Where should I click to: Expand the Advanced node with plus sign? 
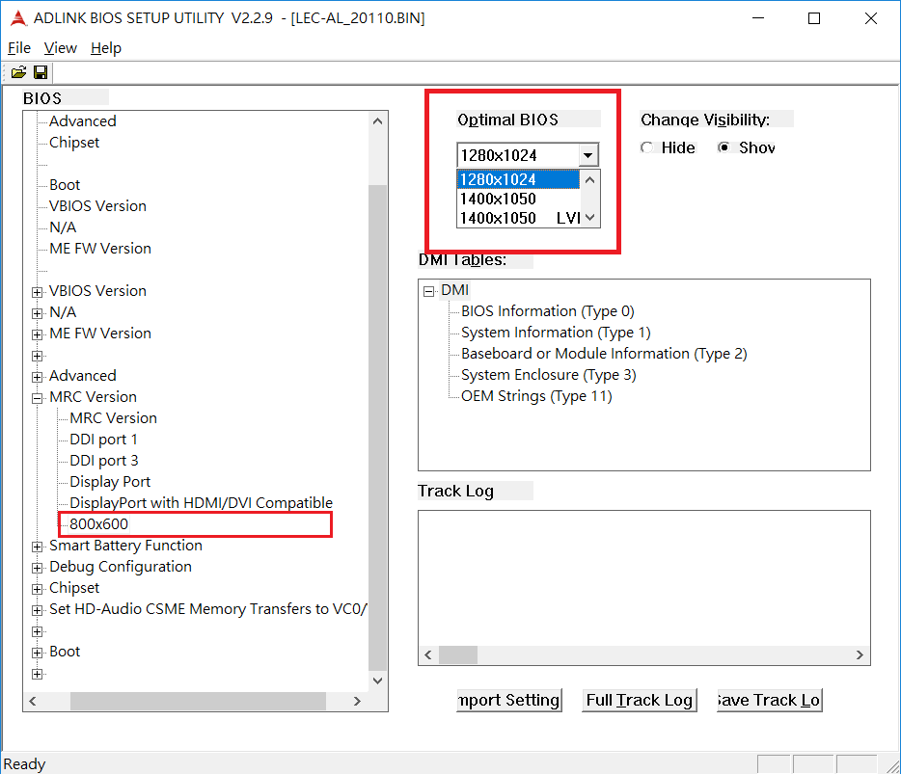point(38,377)
